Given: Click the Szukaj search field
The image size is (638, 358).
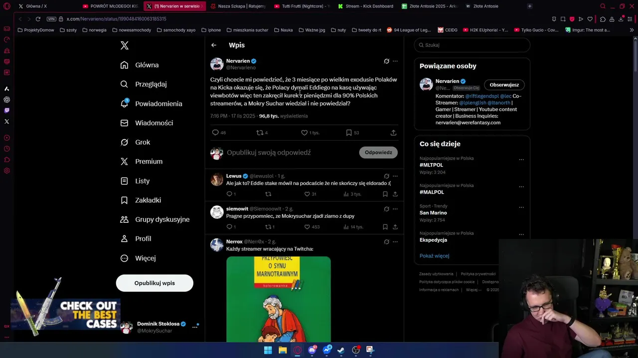Looking at the screenshot, I should 472,45.
